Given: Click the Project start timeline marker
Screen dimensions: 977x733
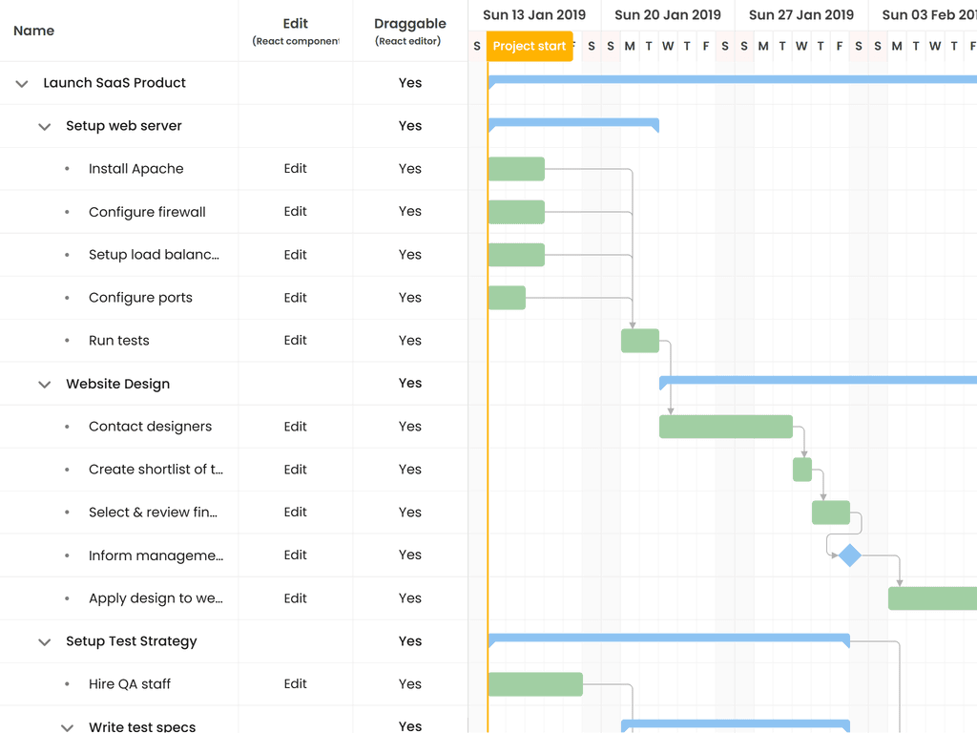Looking at the screenshot, I should 530,47.
